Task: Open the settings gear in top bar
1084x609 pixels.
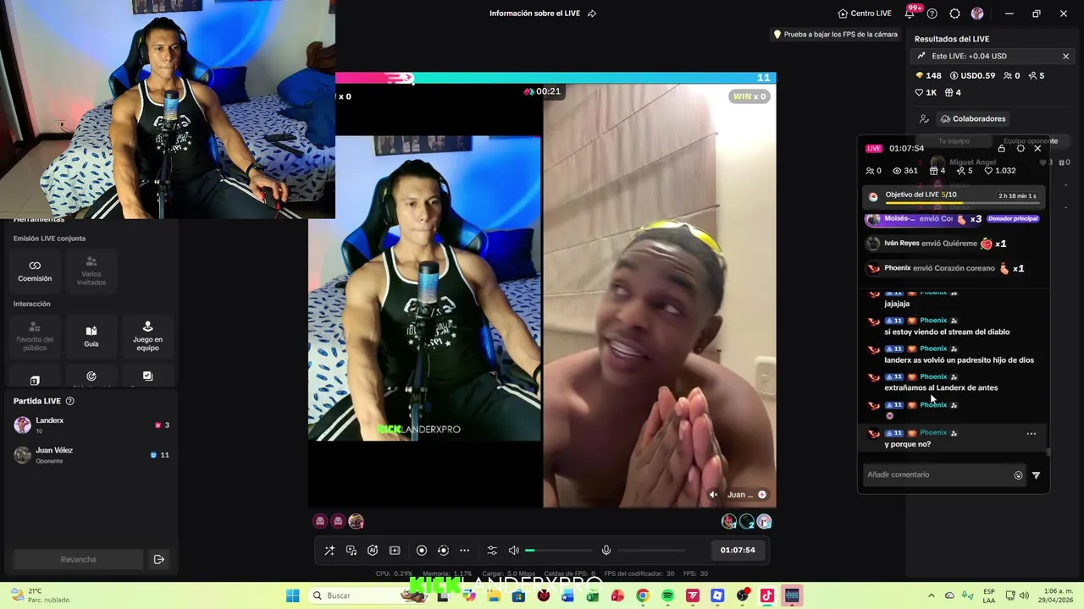Action: (954, 14)
